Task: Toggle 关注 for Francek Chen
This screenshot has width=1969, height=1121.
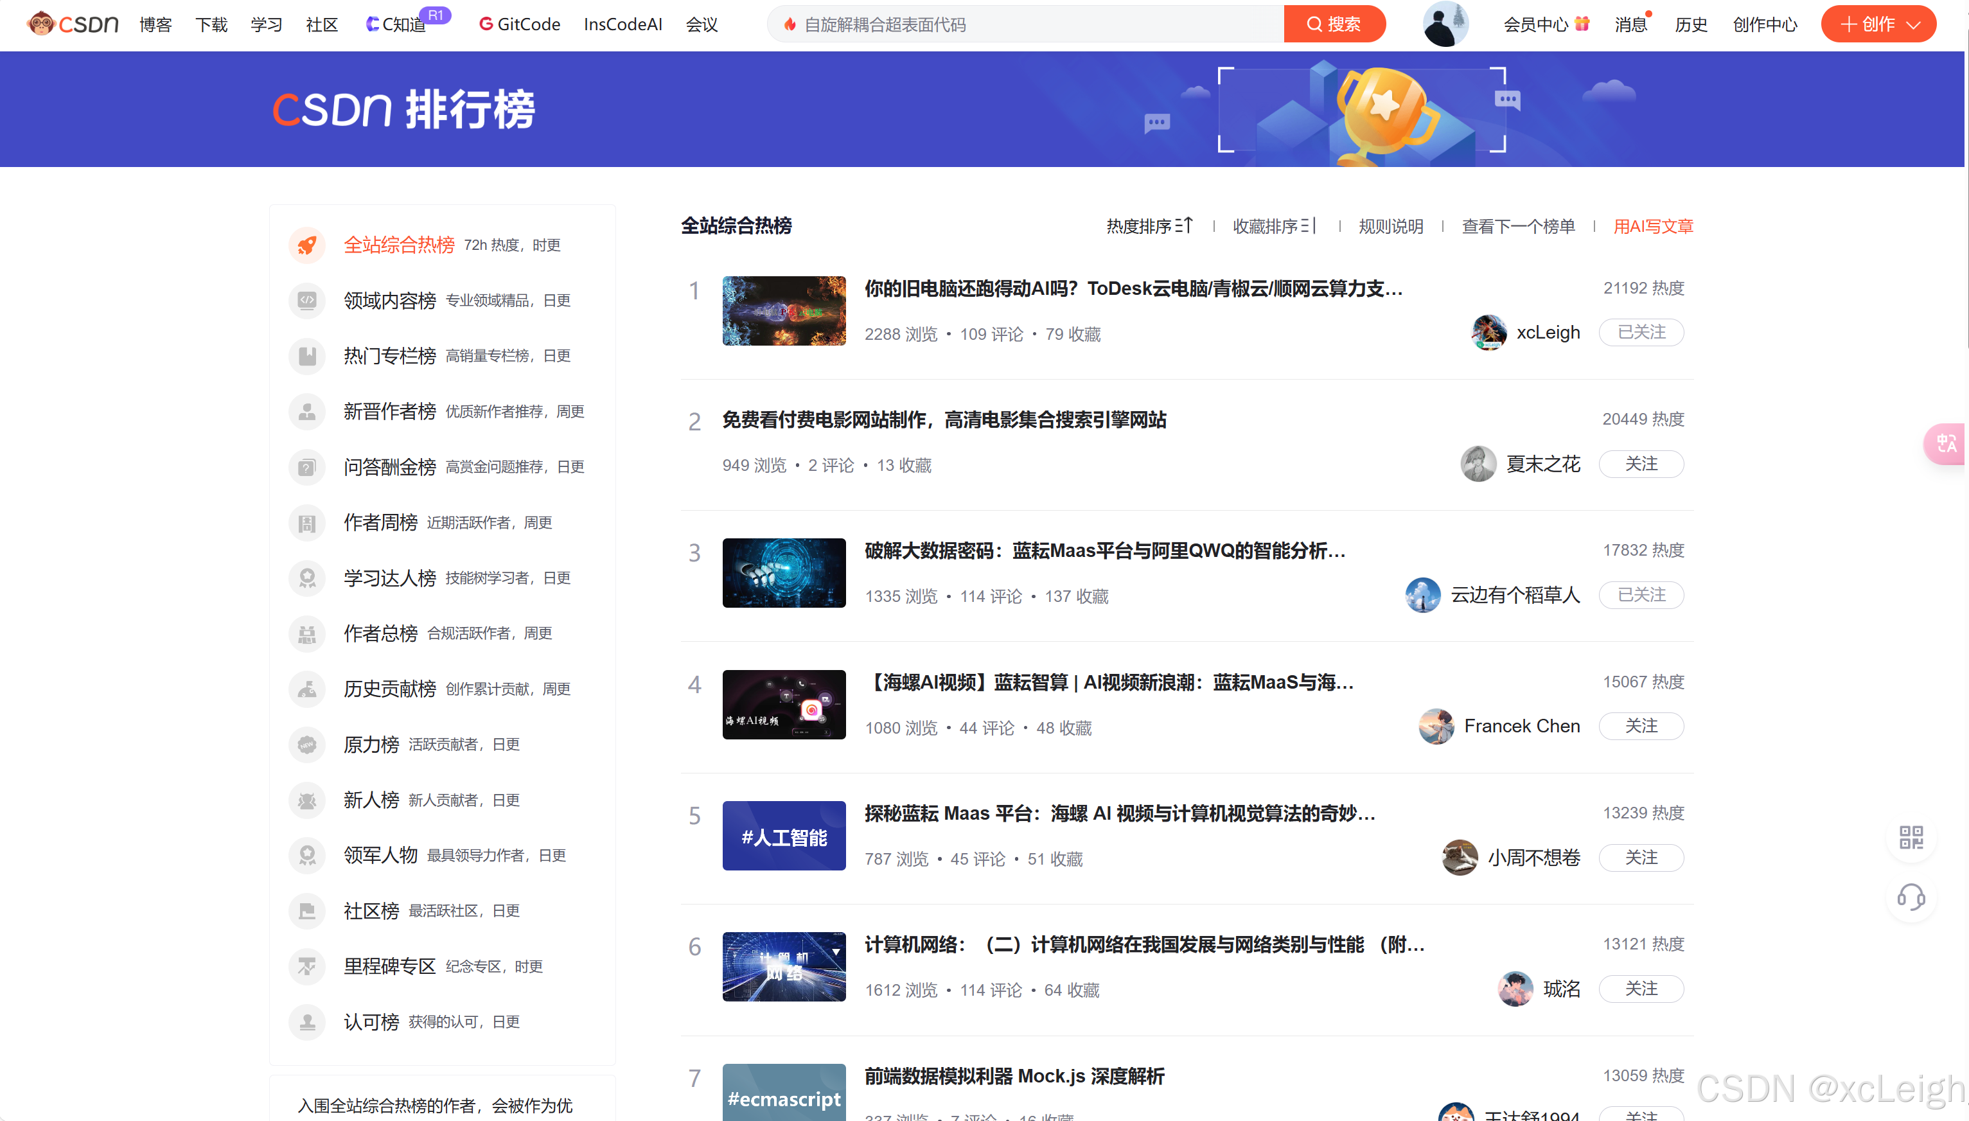Action: (x=1641, y=726)
